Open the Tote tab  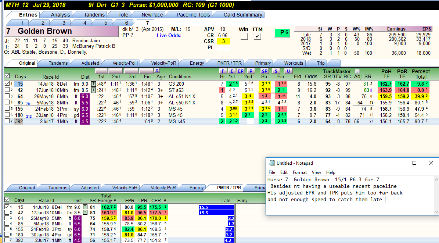[x=123, y=15]
